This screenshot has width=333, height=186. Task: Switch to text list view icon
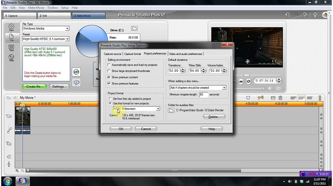310,98
